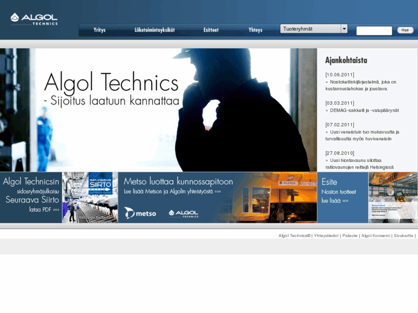Click the search input field

click(374, 30)
